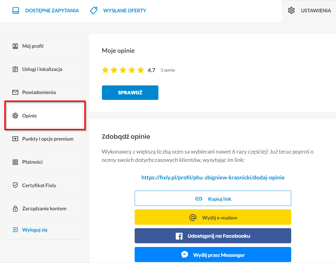The width and height of the screenshot is (336, 263).
Task: Click the Sprawdź button
Action: pyautogui.click(x=130, y=93)
